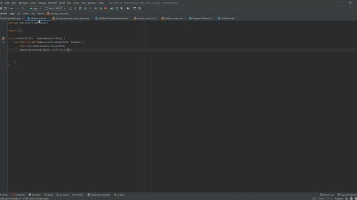357x200 pixels.
Task: Switch to AddNewTodoItemActivity.kt tab
Action: (113, 18)
